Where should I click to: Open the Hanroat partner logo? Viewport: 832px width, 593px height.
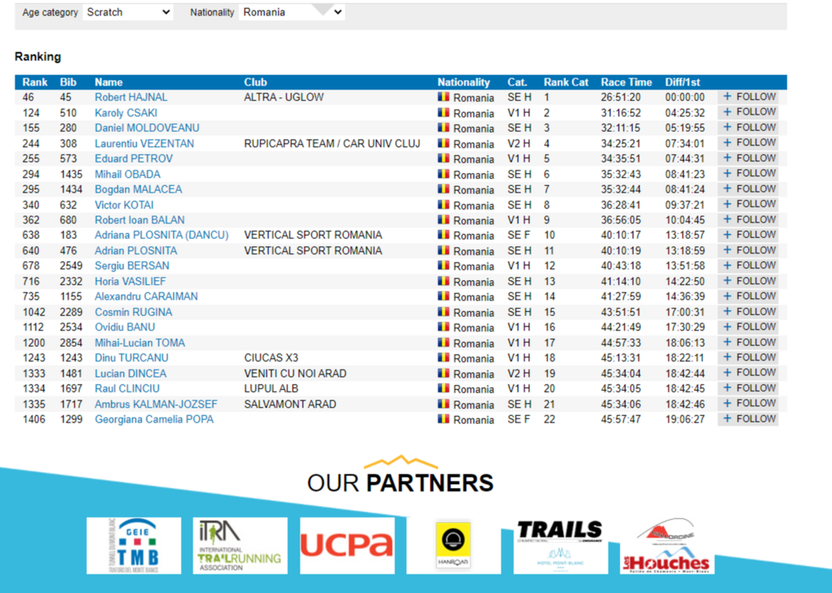tap(453, 546)
